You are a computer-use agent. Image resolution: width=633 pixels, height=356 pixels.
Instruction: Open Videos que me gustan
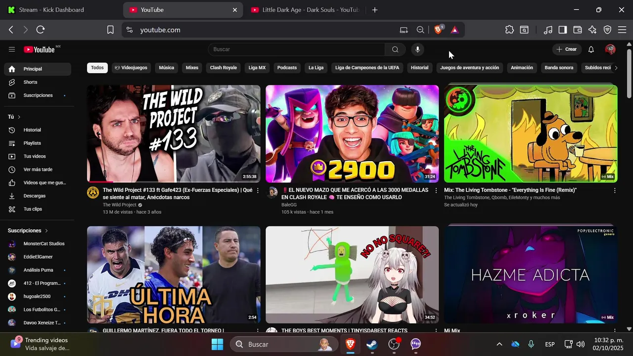[38, 183]
